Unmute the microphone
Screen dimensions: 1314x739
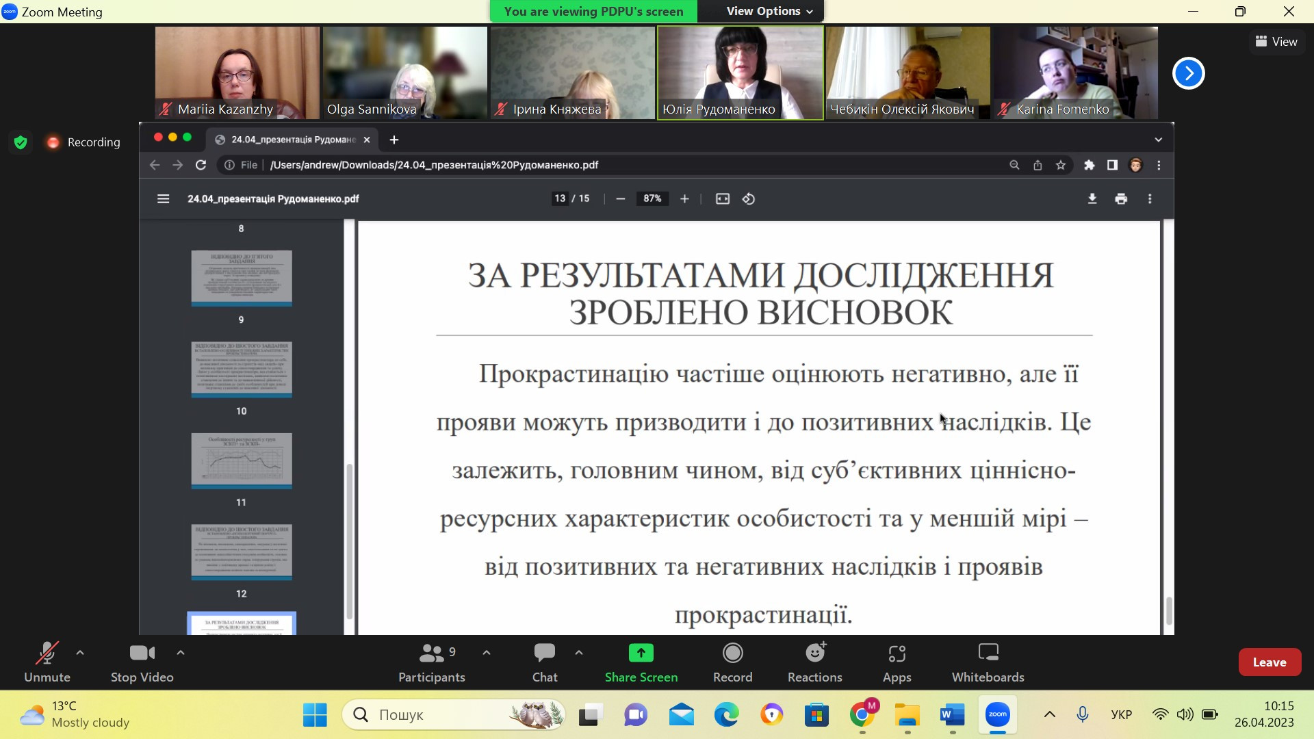47,662
